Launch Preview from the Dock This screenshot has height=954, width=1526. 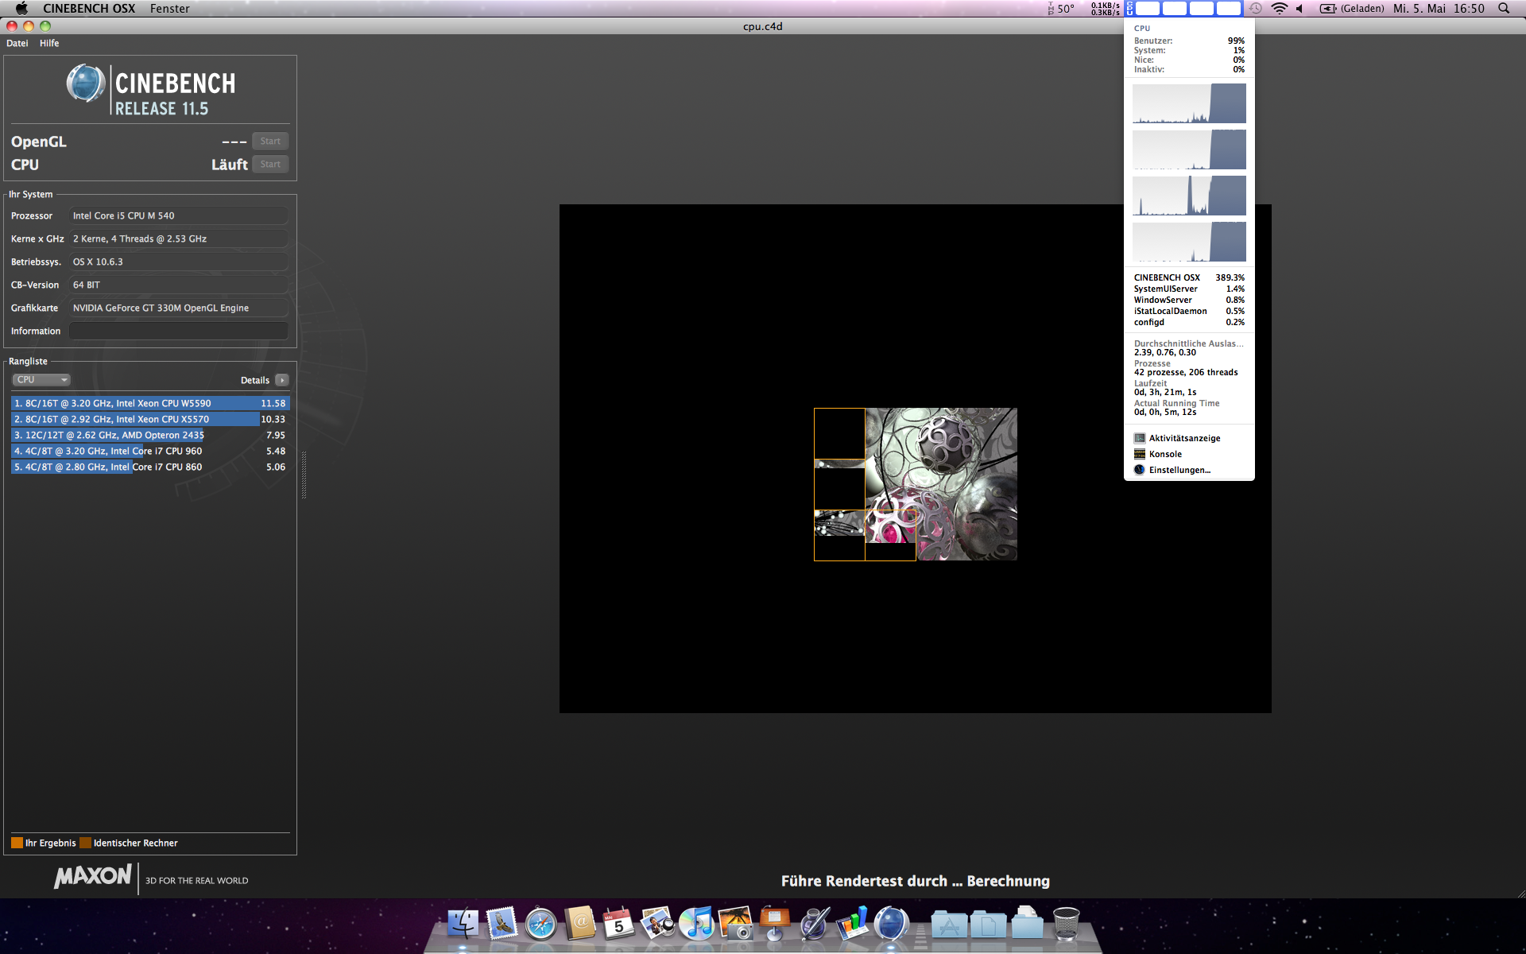pos(657,924)
